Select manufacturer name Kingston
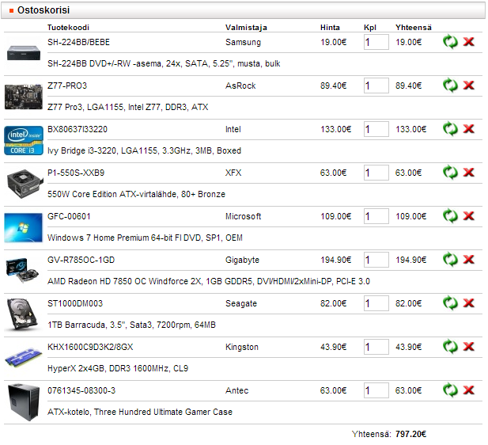488x445 pixels. [242, 347]
